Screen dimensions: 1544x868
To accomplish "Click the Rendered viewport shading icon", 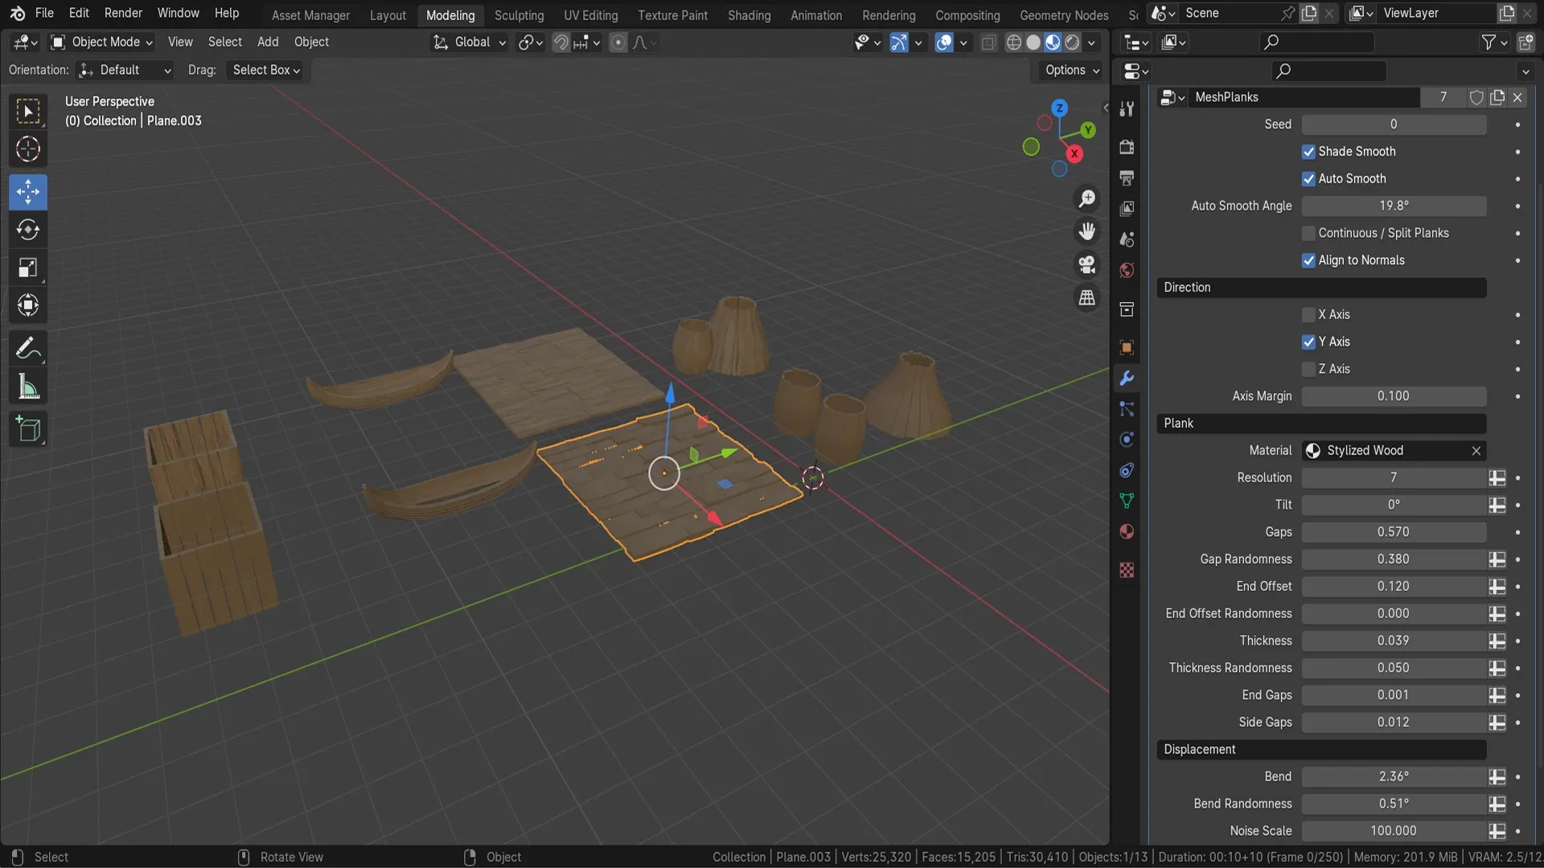I will 1071,43.
